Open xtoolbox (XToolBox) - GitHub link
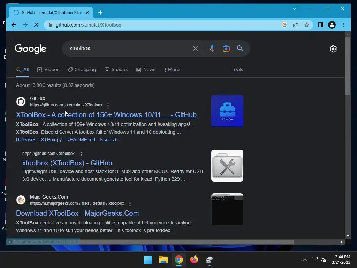 [x=67, y=163]
